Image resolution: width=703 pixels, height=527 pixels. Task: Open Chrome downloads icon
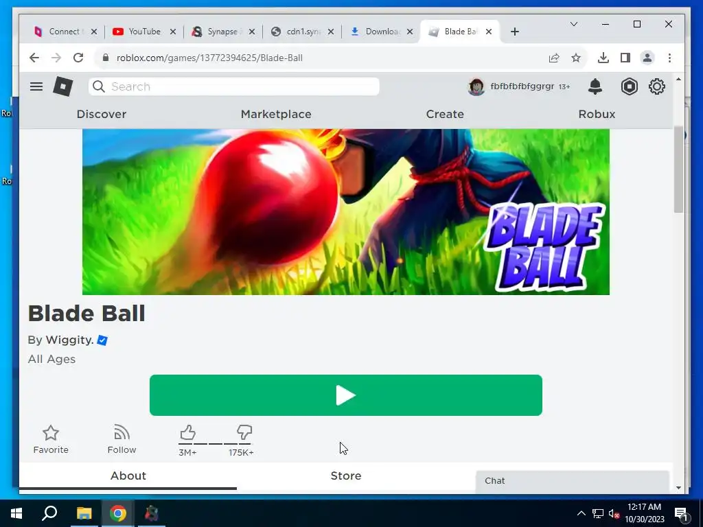click(x=603, y=58)
